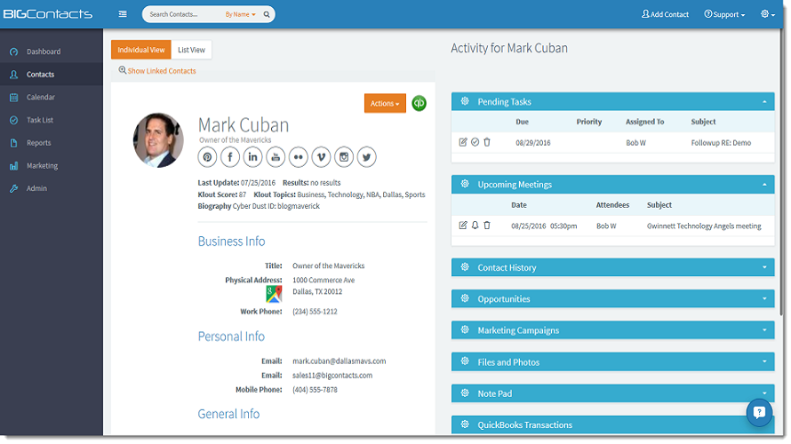This screenshot has width=791, height=444.
Task: Open Task List in sidebar
Action: pos(52,120)
